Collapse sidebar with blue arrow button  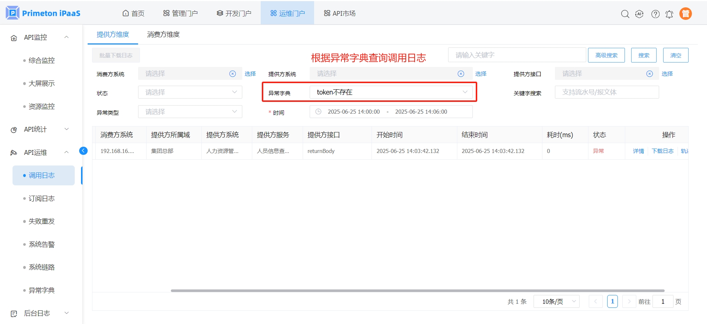84,150
